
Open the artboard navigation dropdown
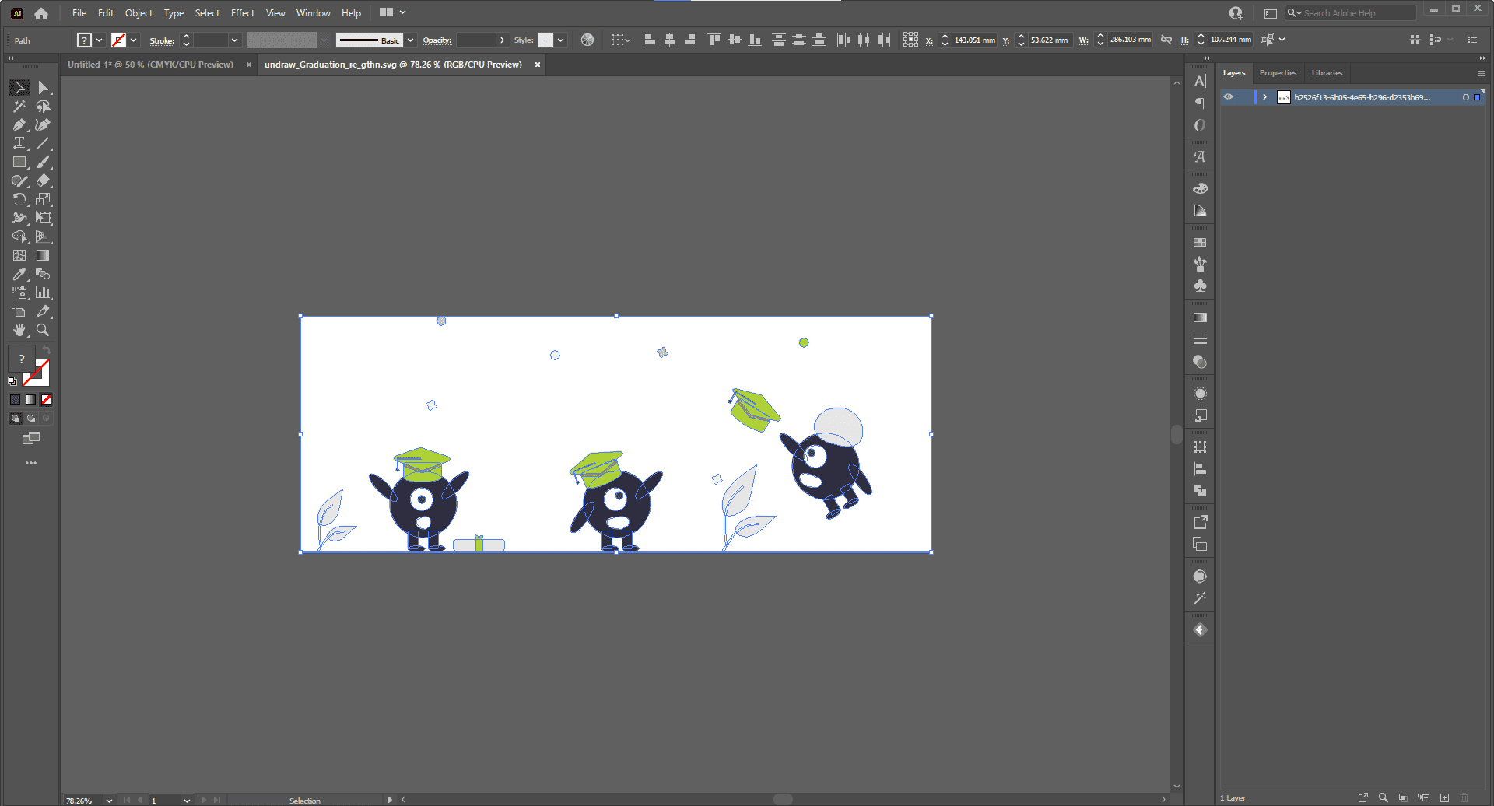[187, 801]
